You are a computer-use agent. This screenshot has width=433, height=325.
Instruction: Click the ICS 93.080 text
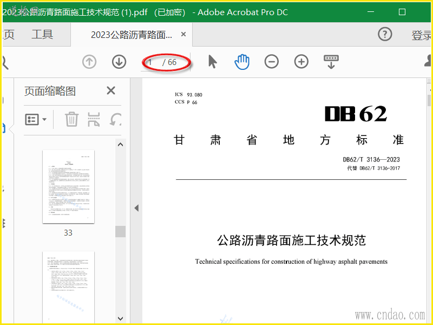point(188,94)
